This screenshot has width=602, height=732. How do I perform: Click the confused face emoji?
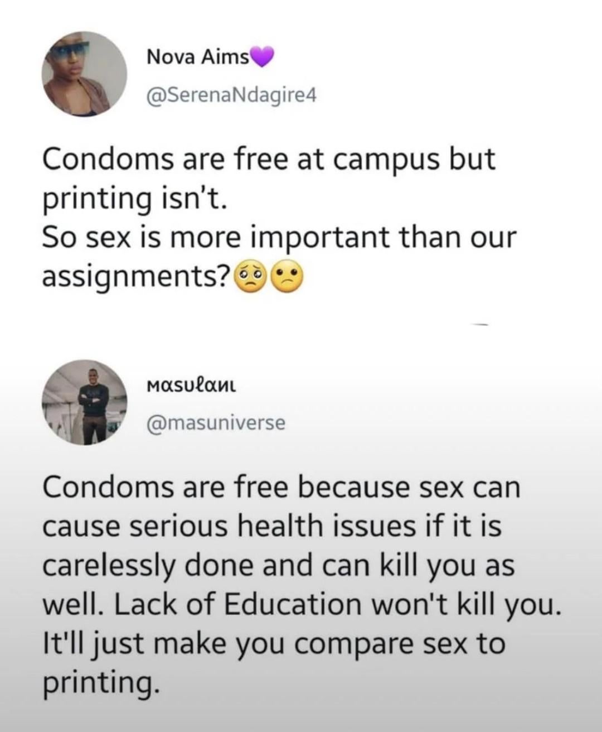coord(288,277)
